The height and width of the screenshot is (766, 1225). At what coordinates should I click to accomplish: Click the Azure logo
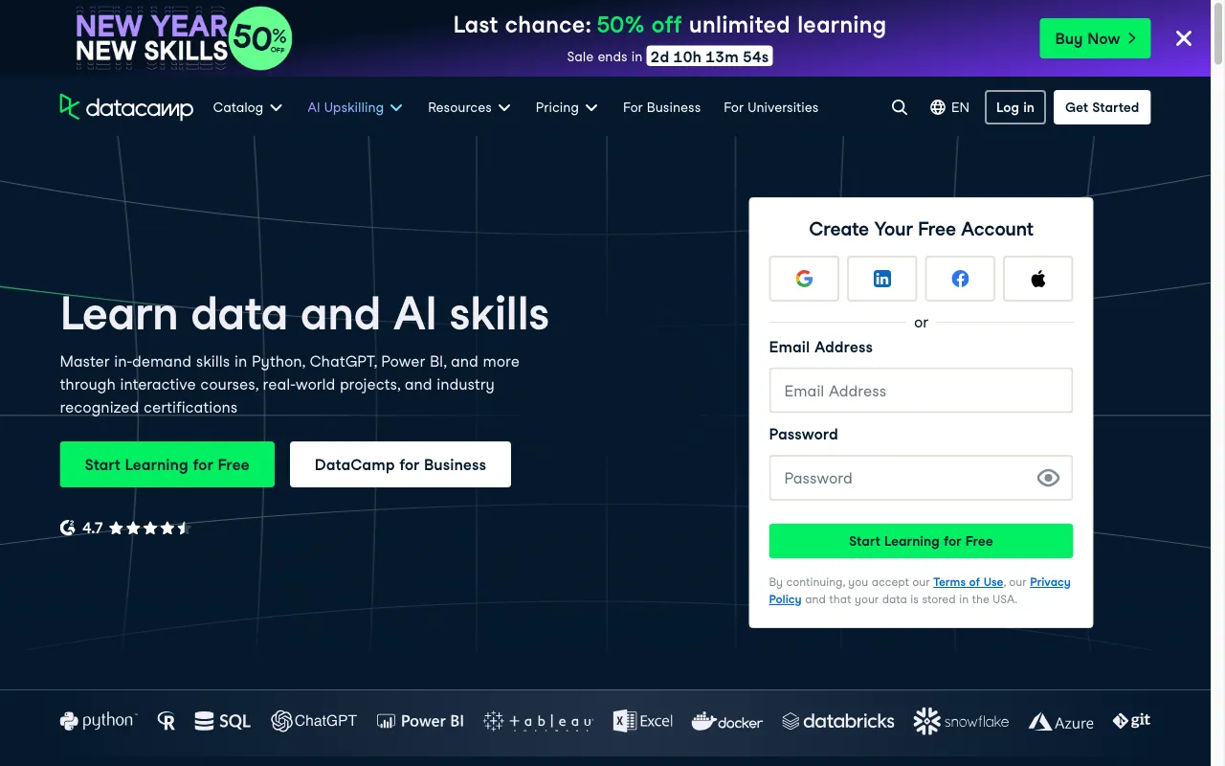(1061, 722)
